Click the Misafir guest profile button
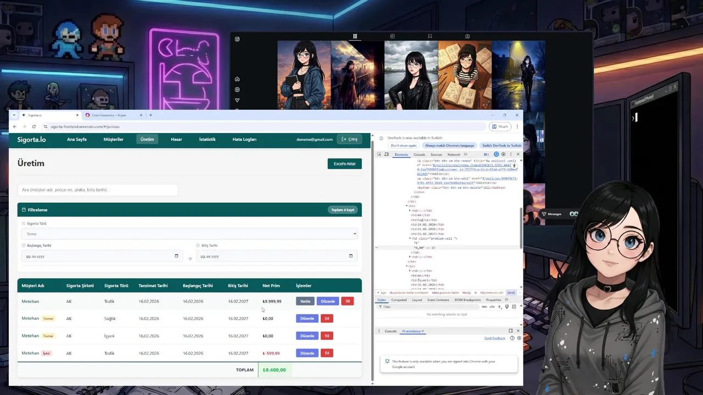Viewport: 703px width, 395px height. click(x=500, y=126)
